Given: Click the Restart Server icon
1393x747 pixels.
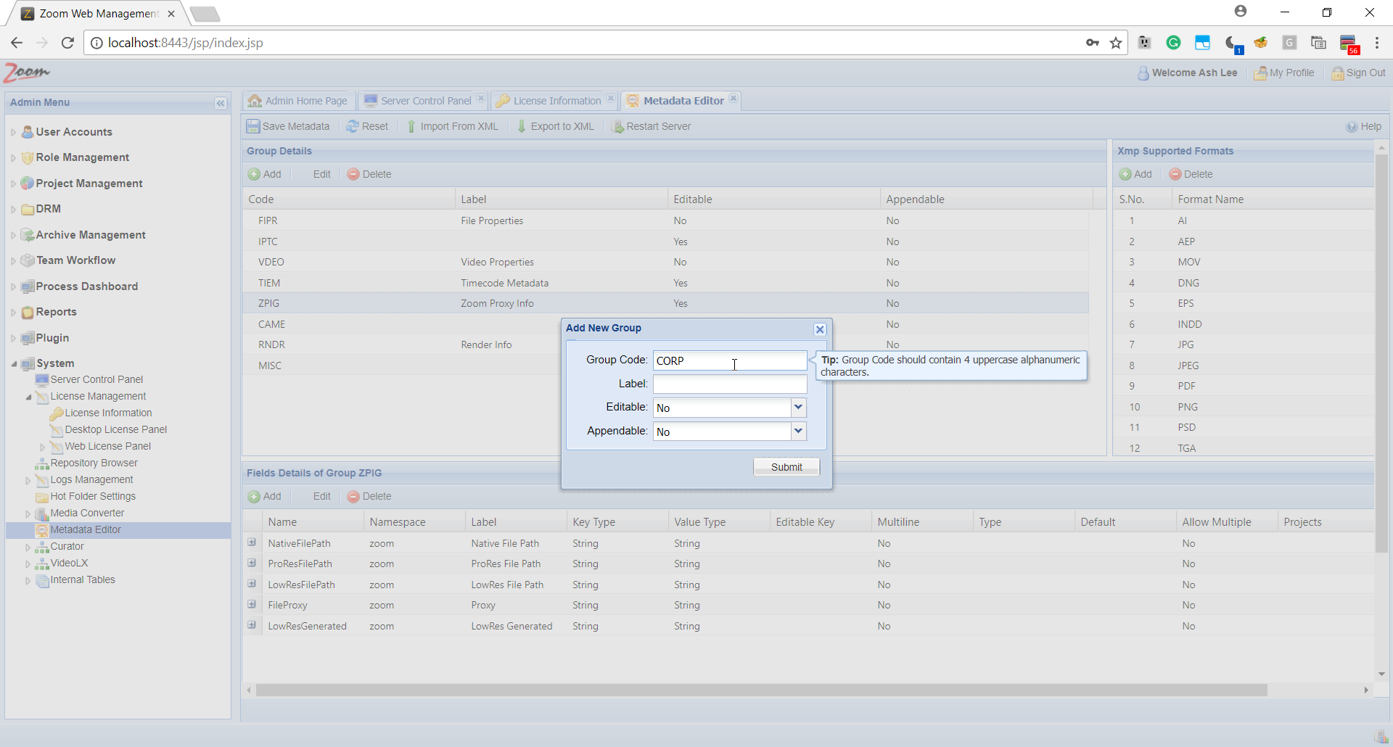Looking at the screenshot, I should [x=618, y=126].
